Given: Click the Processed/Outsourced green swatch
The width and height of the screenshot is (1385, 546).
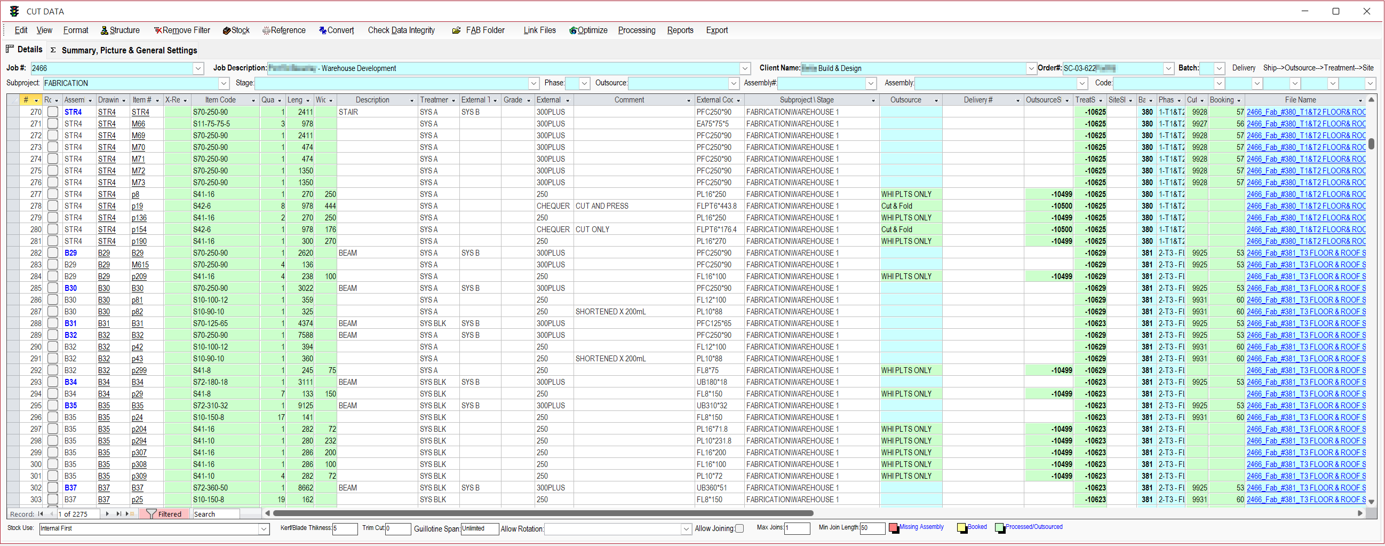Looking at the screenshot, I should point(999,528).
